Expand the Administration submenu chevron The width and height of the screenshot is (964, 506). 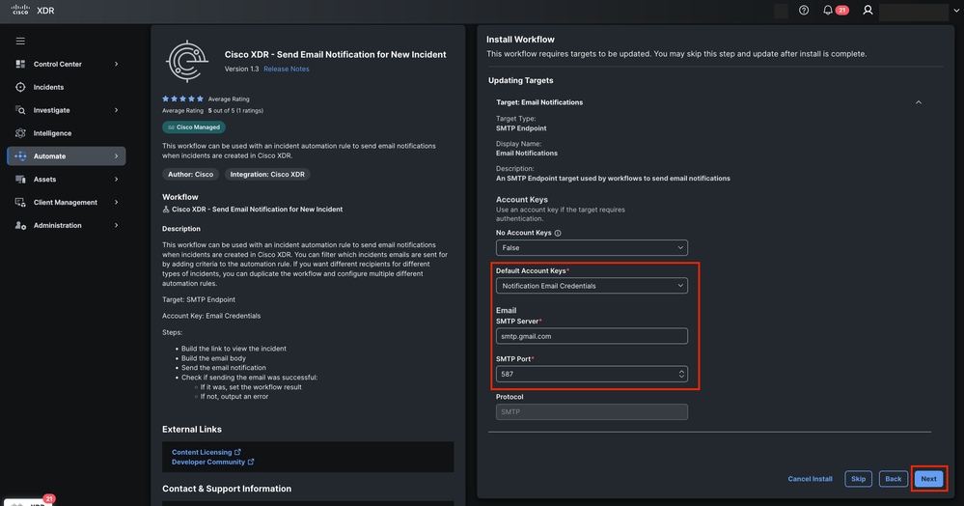click(116, 225)
